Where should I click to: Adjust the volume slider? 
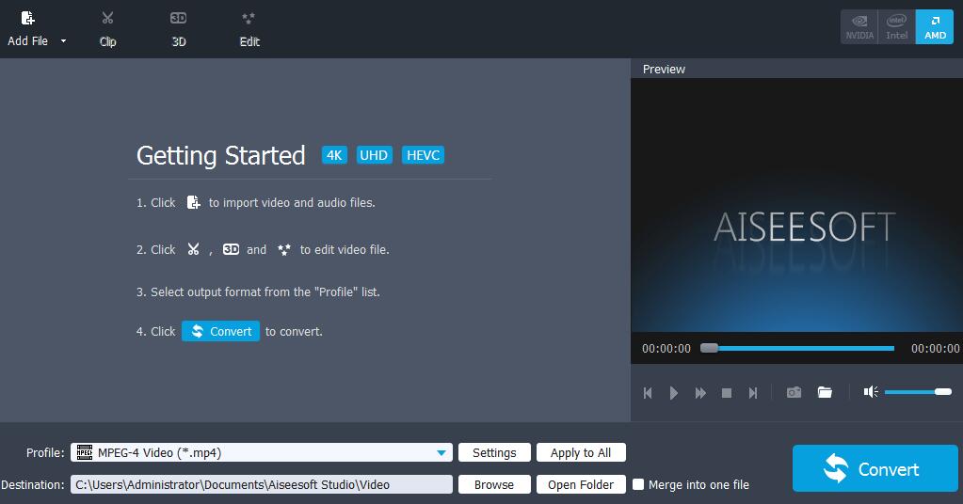(918, 392)
